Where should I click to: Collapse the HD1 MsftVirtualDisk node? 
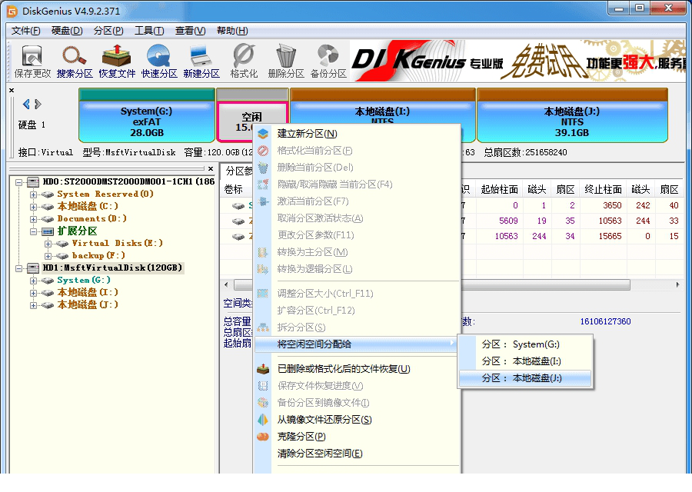(18, 268)
